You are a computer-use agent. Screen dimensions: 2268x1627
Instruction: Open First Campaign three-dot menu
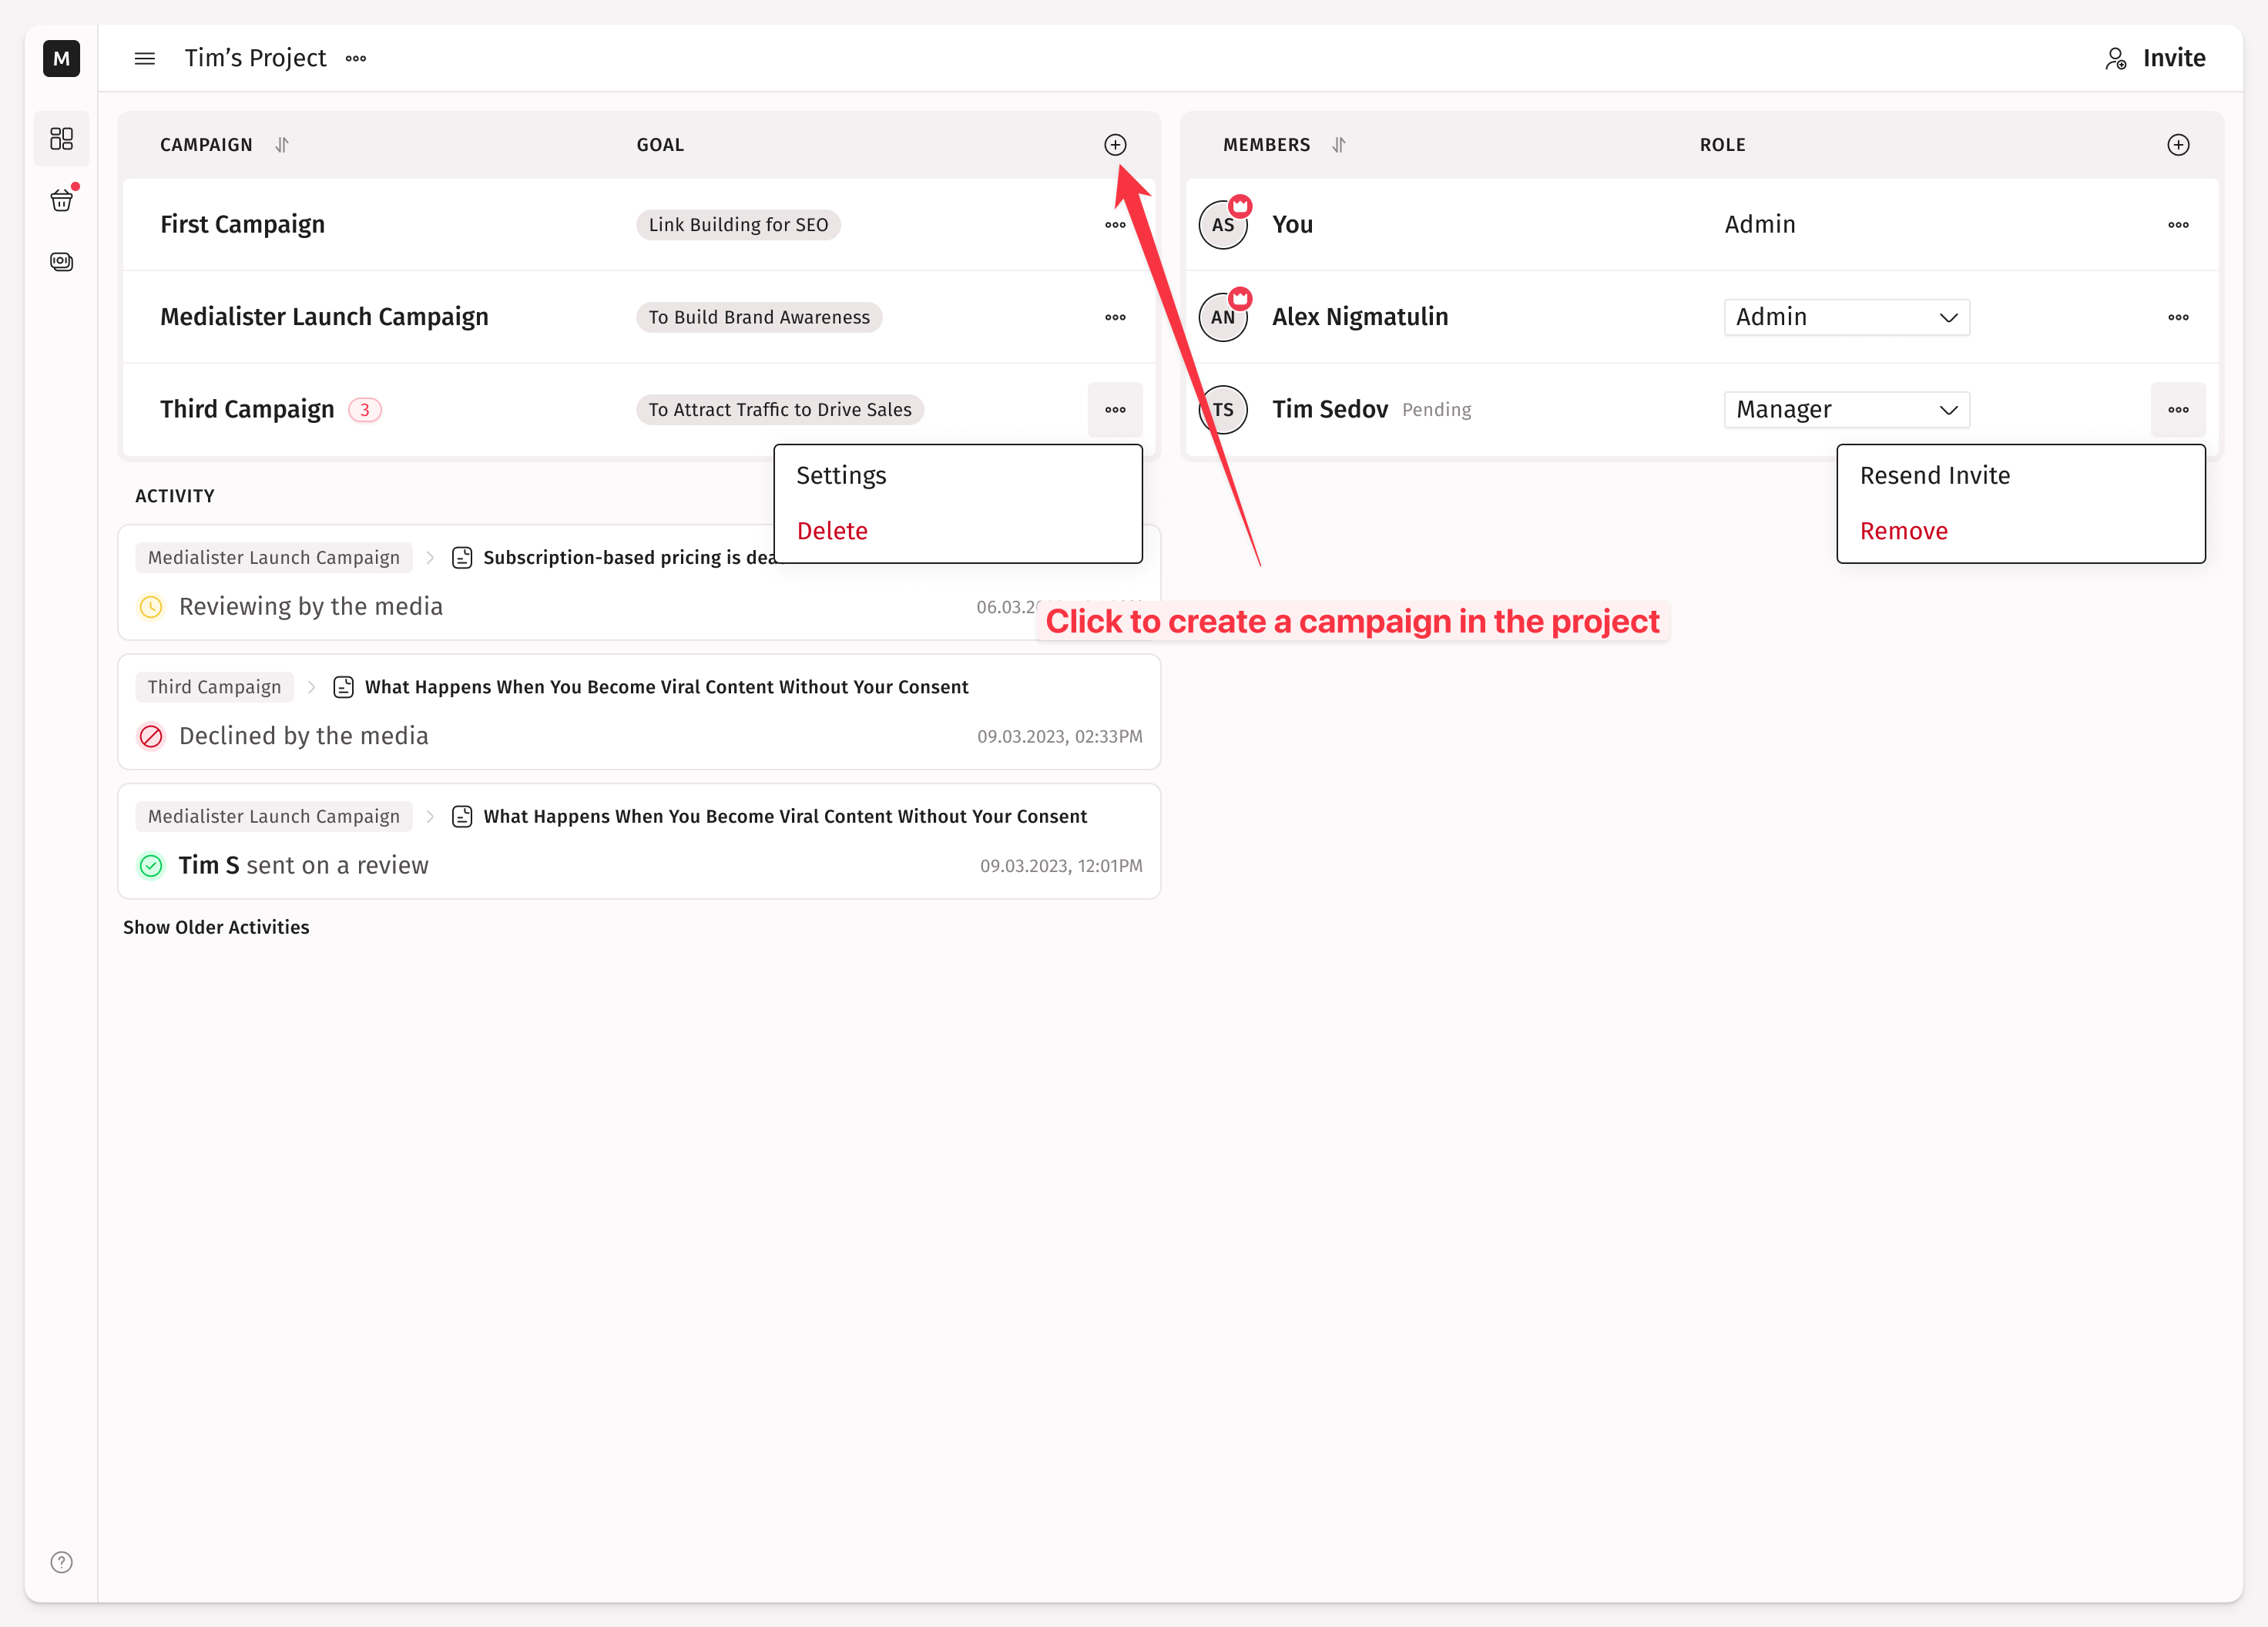tap(1115, 225)
